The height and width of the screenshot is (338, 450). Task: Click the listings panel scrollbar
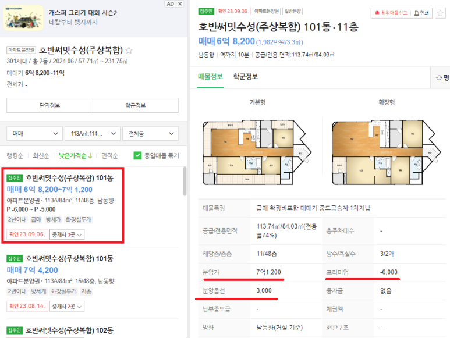tap(185, 182)
